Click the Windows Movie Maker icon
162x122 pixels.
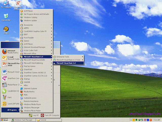point(22,111)
